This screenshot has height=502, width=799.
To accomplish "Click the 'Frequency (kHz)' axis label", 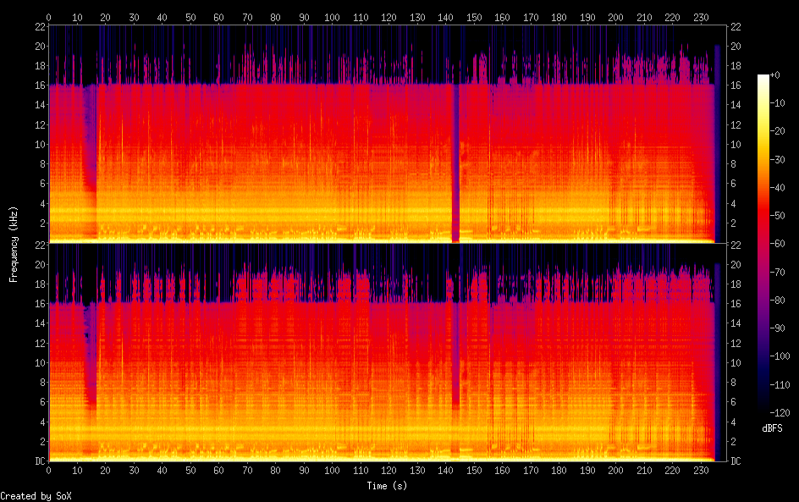I will 14,244.
